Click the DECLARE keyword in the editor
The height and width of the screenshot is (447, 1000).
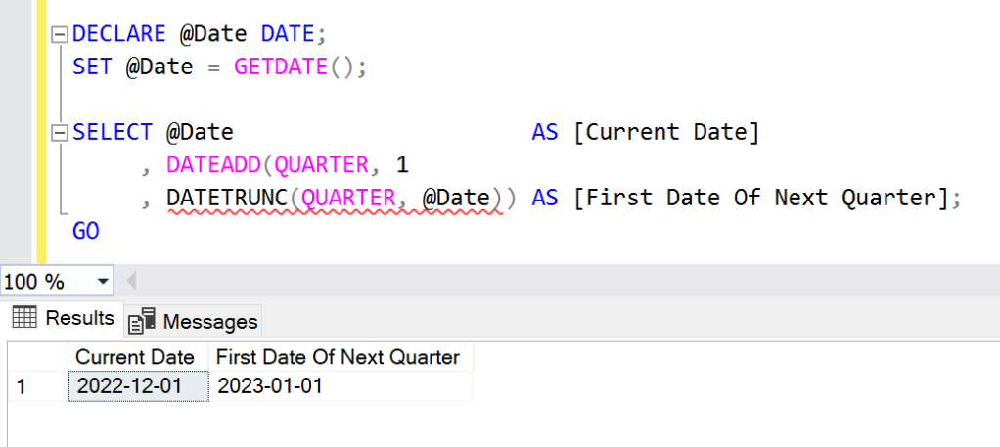pyautogui.click(x=118, y=34)
